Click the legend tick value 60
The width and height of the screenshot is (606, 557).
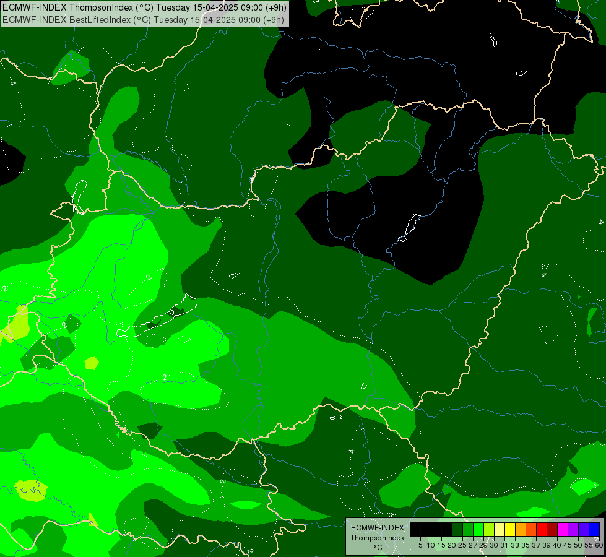(x=599, y=545)
